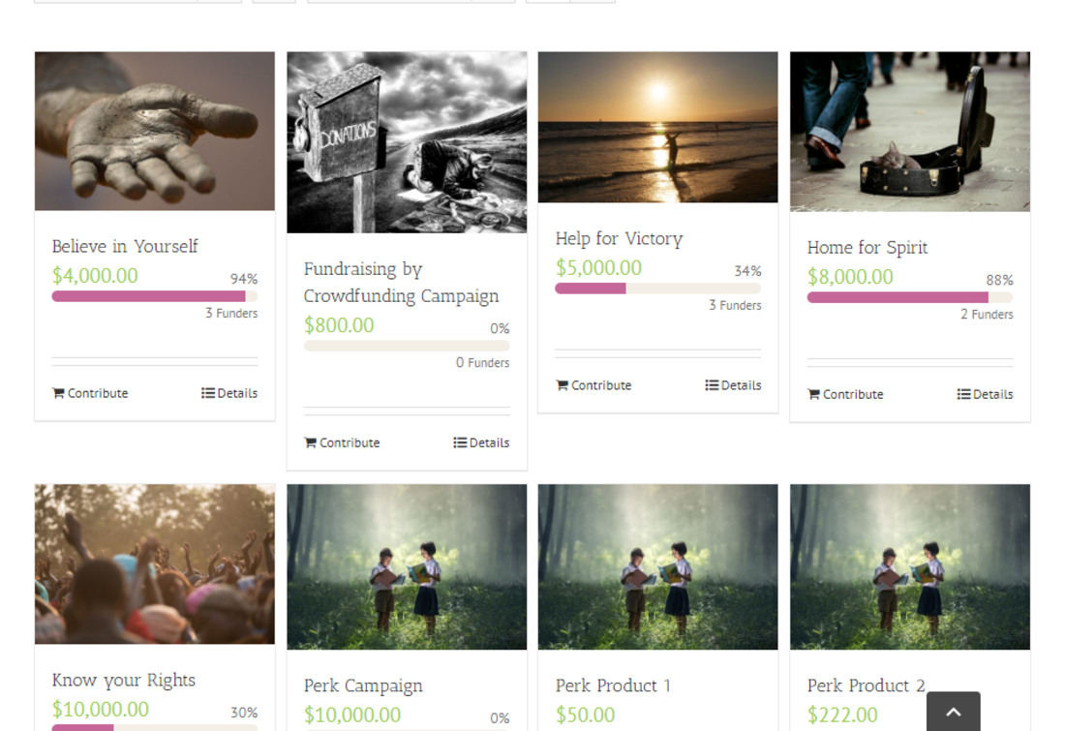Open the guitar case kitten thumbnail on Home for Spirit
The image size is (1065, 731).
click(909, 131)
